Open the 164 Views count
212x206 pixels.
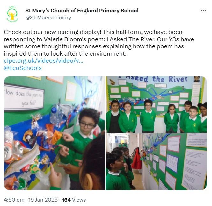pyautogui.click(x=74, y=200)
